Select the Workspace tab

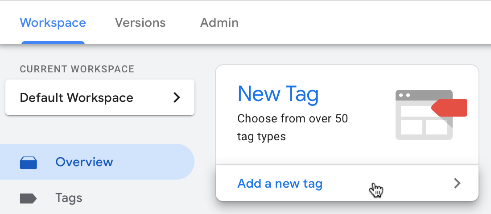click(x=53, y=23)
